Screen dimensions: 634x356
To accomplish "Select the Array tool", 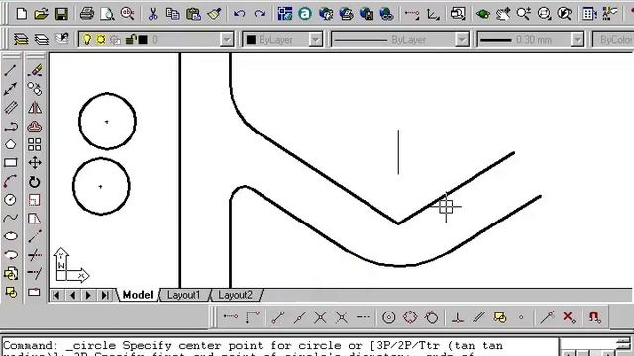I will tap(35, 144).
